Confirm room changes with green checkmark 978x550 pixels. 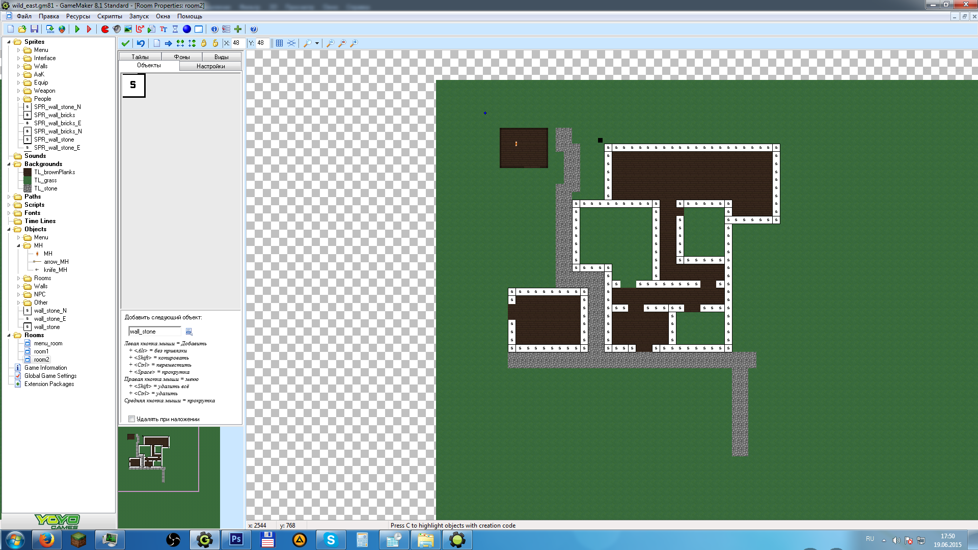click(125, 43)
